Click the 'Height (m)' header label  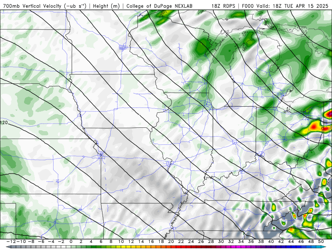[x=106, y=6]
